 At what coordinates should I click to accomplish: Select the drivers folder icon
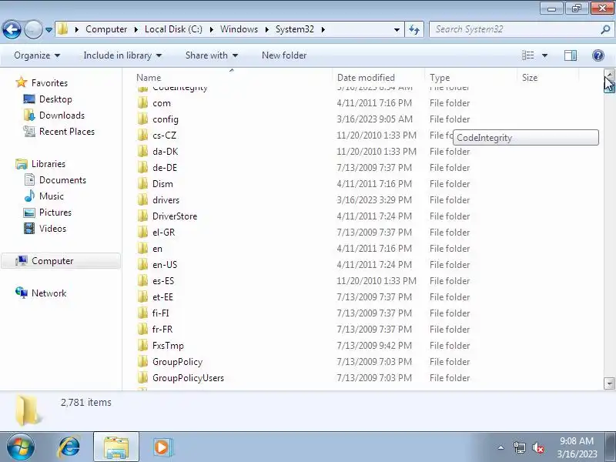(x=142, y=200)
